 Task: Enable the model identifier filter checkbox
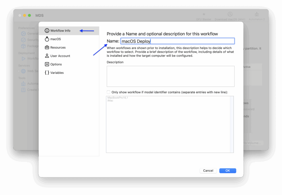tap(109, 92)
